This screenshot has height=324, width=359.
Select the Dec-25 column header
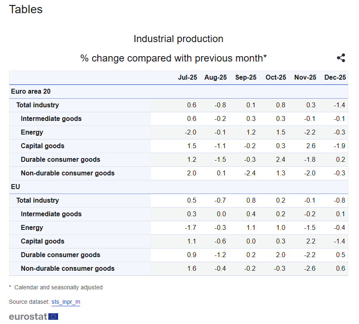point(335,78)
